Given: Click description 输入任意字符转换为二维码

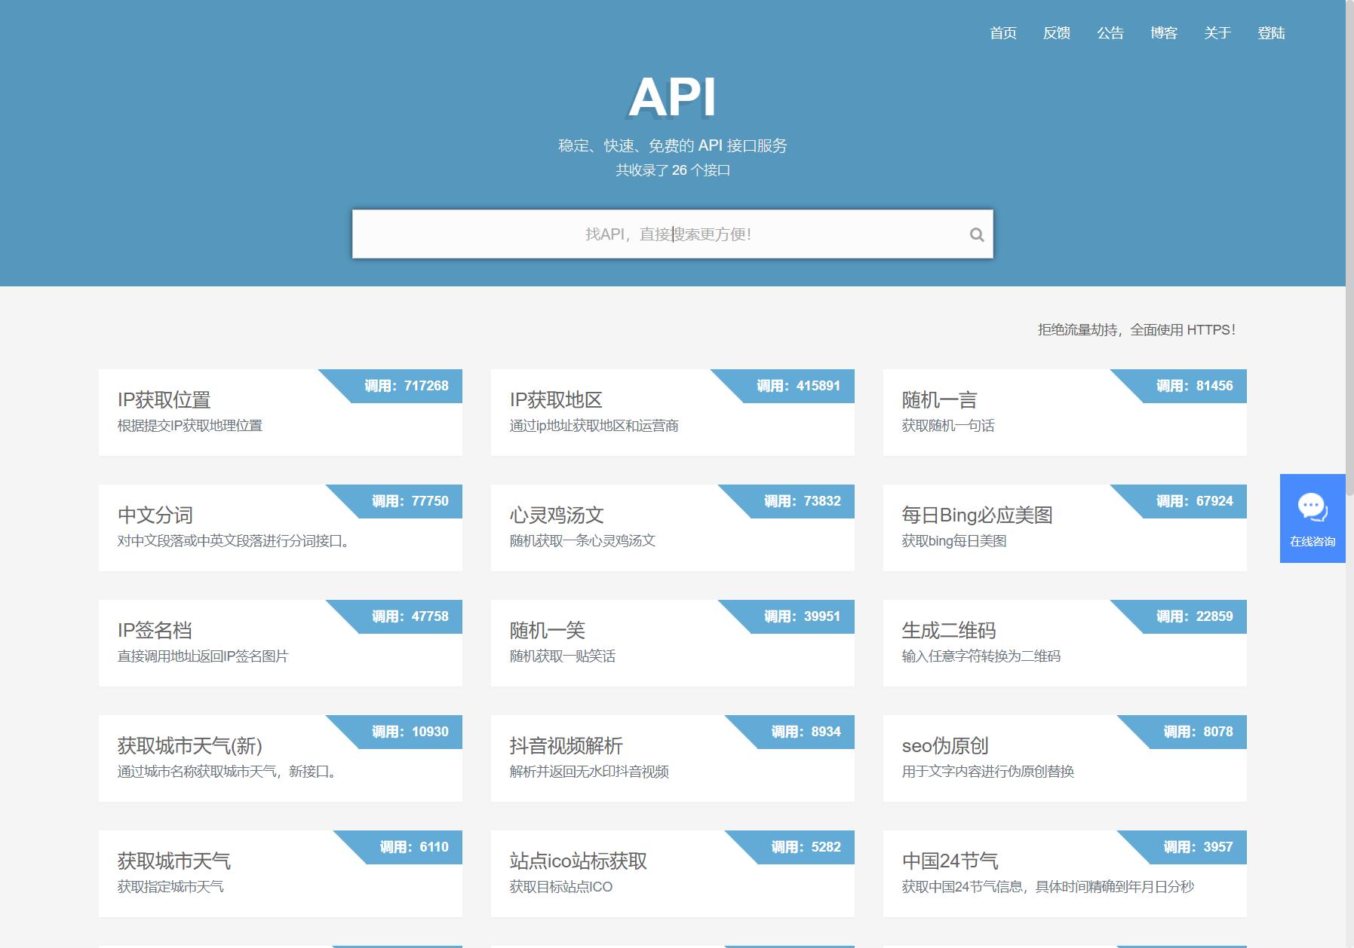Looking at the screenshot, I should tap(981, 656).
